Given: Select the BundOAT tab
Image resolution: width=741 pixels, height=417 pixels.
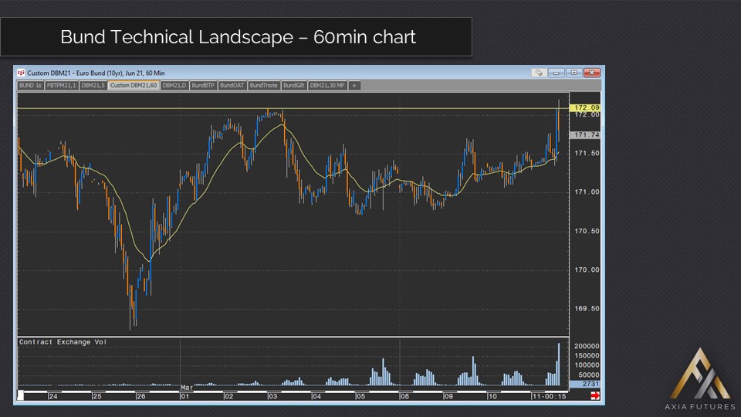Looking at the screenshot, I should [x=232, y=86].
